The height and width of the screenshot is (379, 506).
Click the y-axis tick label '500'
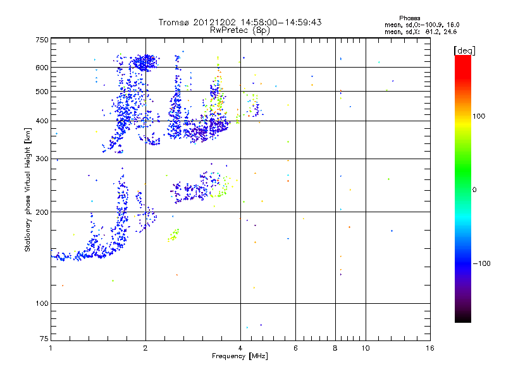pos(42,92)
